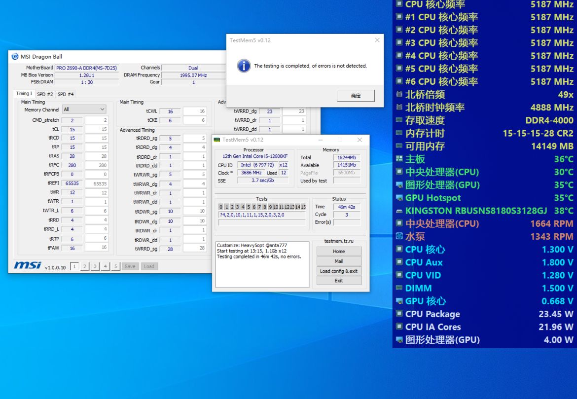Click the 北桥倍频 chip icon
Image resolution: width=577 pixels, height=399 pixels.
click(399, 94)
